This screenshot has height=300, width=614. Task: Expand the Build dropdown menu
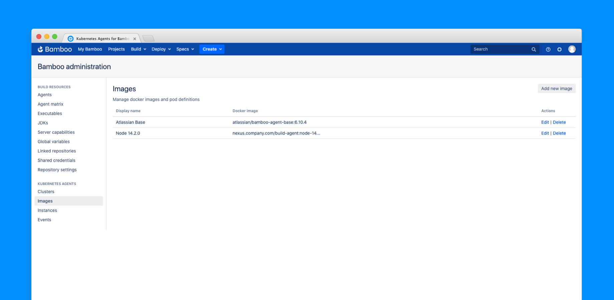click(x=138, y=49)
